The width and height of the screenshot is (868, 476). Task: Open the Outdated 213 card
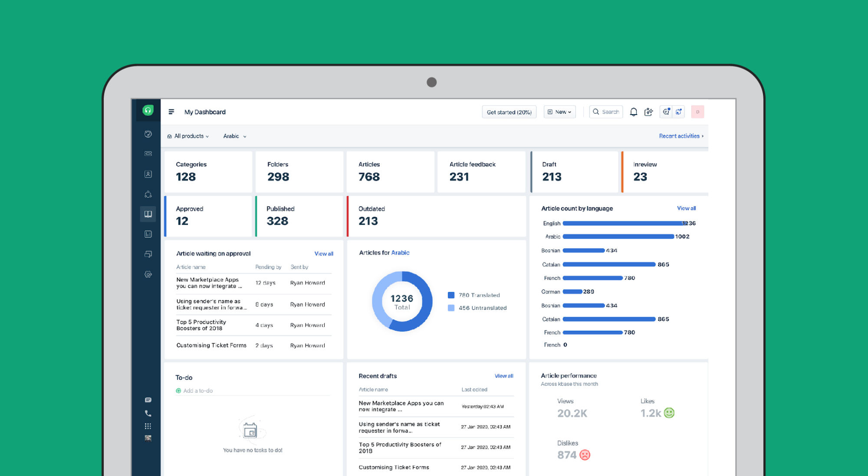click(437, 216)
